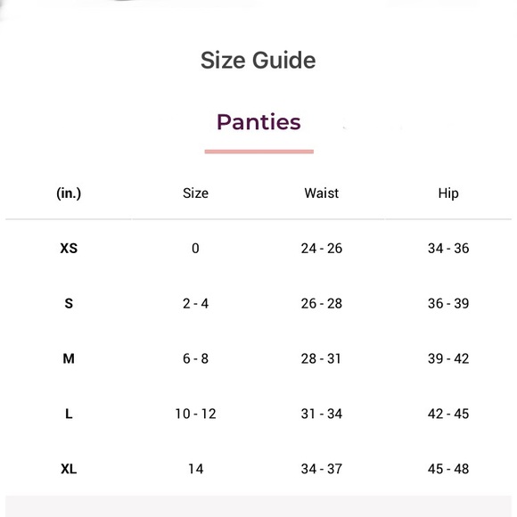The image size is (517, 517).
Task: Select the Panties tab
Action: coord(258,122)
